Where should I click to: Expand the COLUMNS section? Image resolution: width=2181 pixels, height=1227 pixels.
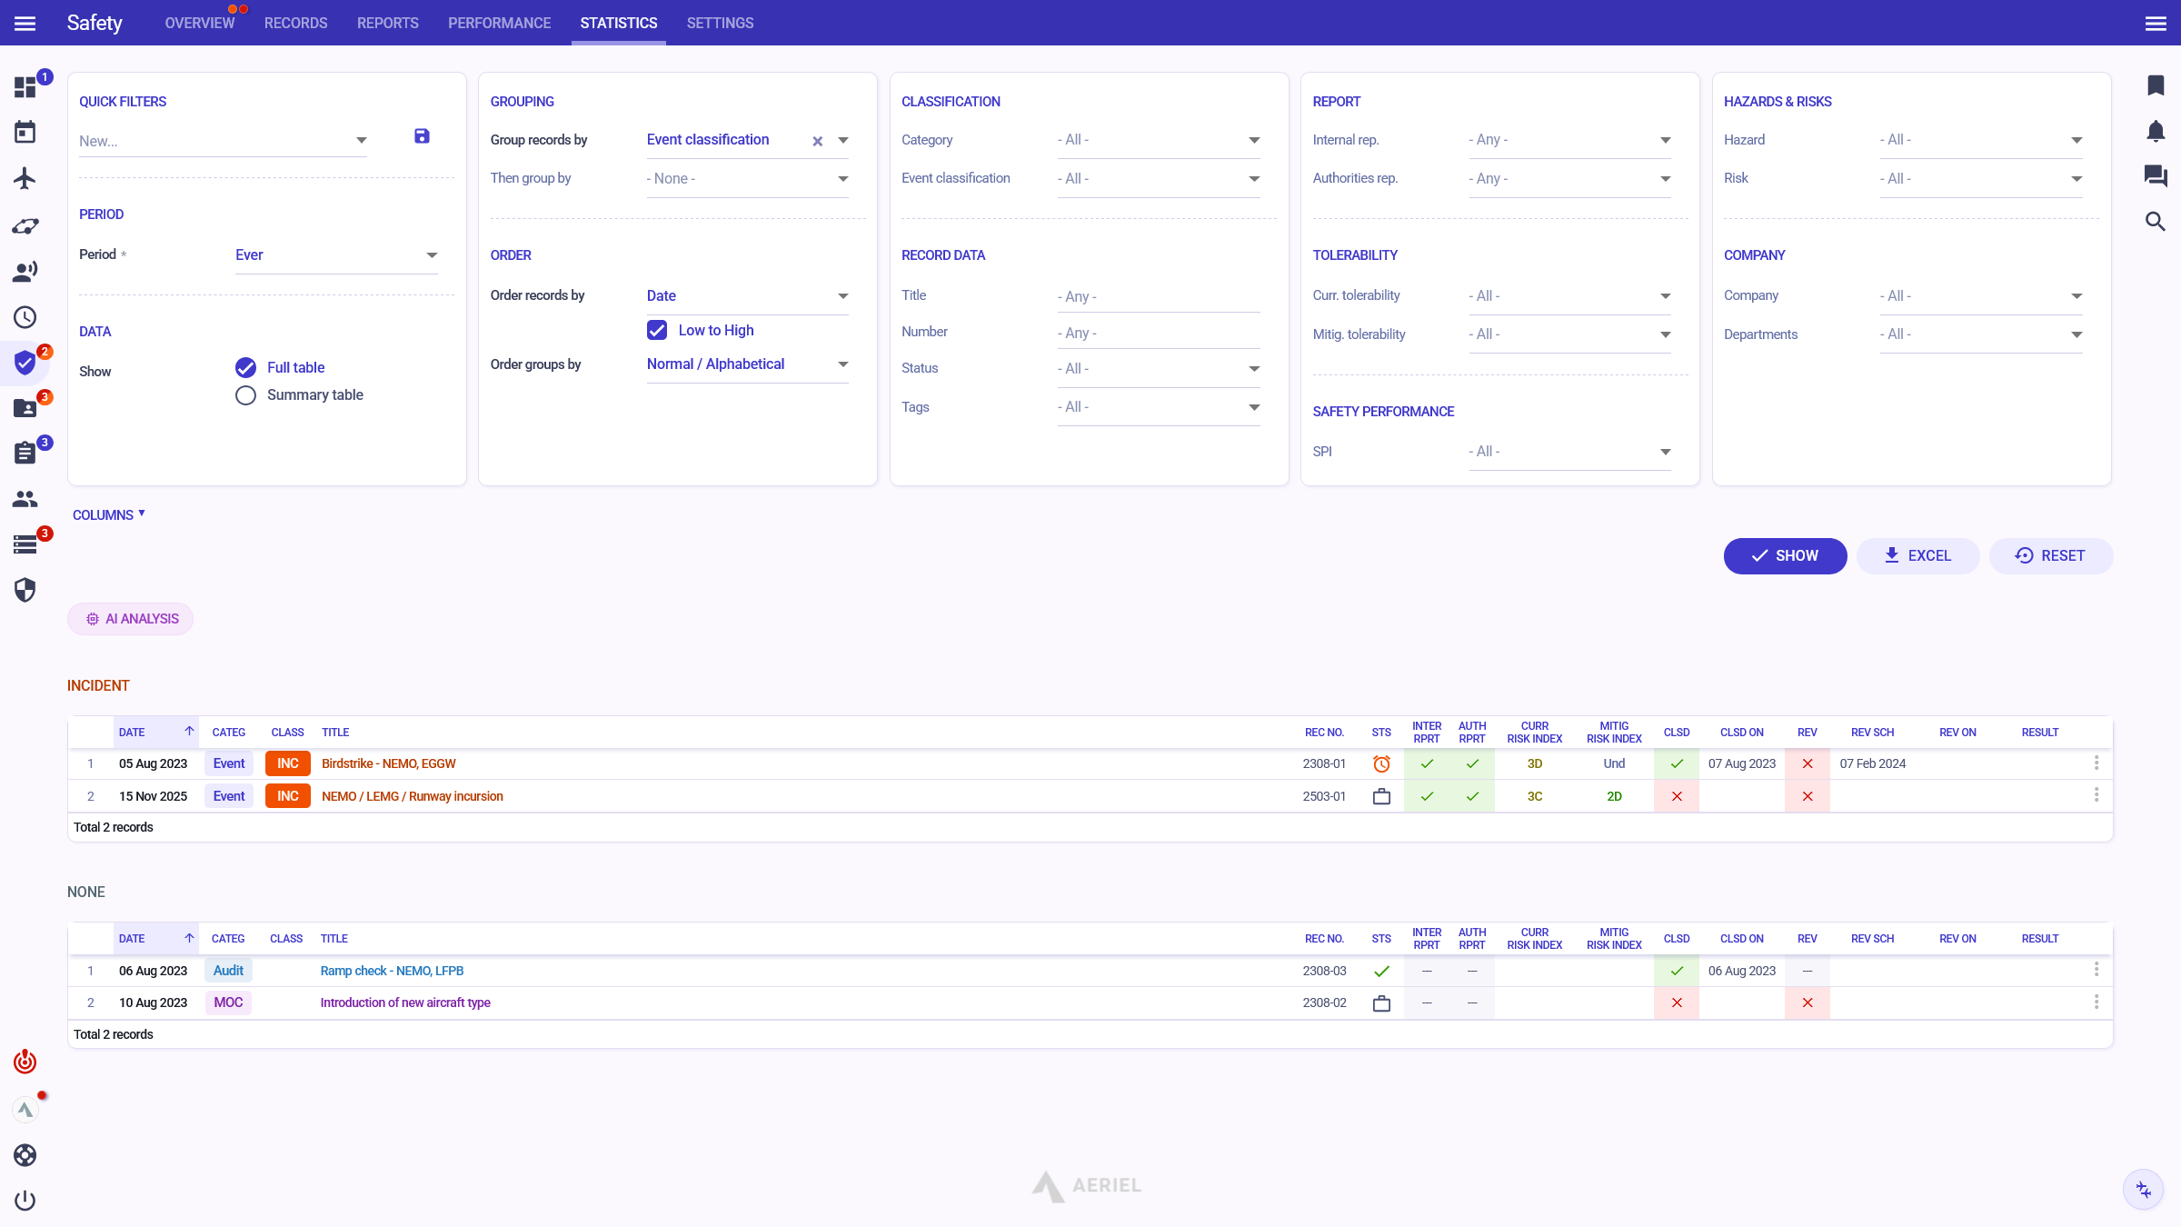pyautogui.click(x=108, y=515)
